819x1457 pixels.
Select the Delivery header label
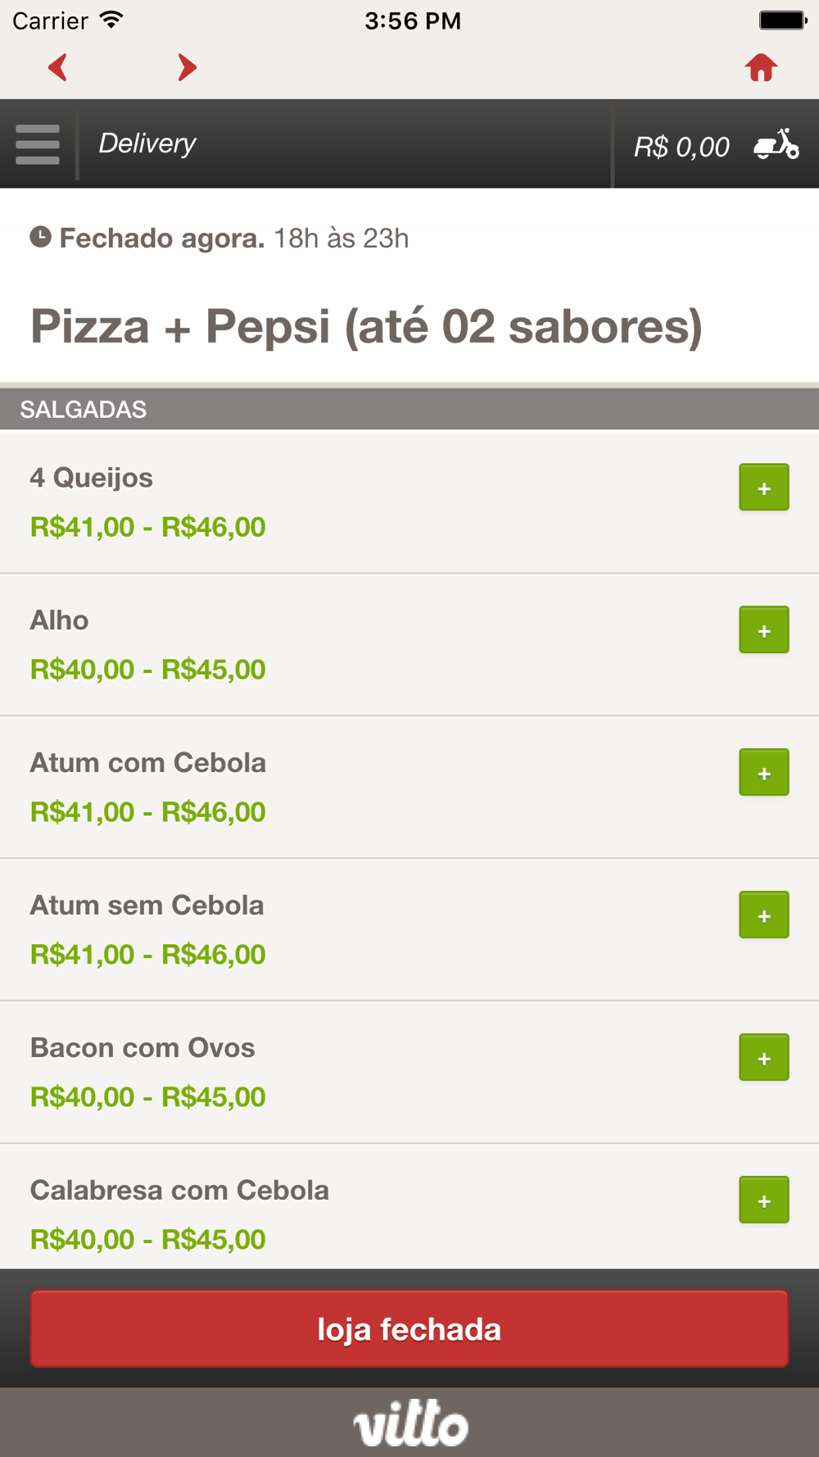point(147,143)
